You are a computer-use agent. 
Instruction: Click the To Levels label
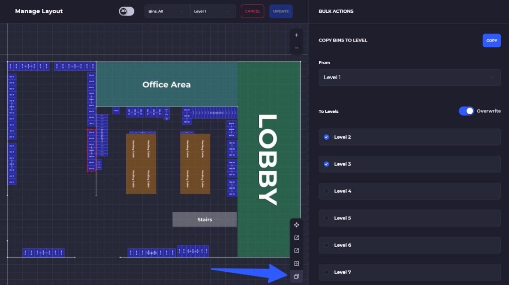328,111
